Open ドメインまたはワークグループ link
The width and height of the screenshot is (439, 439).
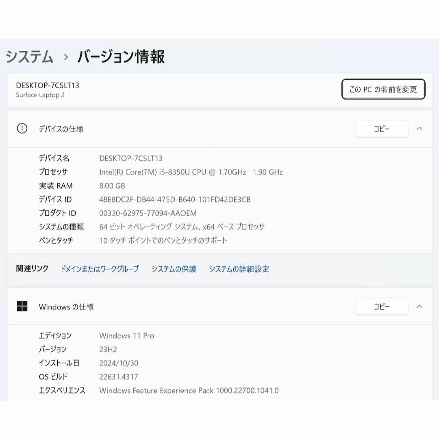pos(100,269)
